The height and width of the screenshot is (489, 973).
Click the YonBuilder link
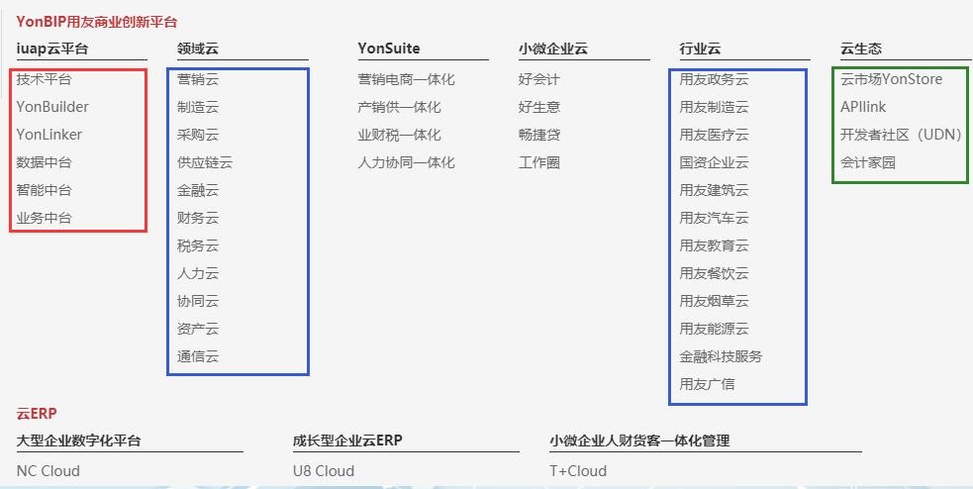click(x=52, y=107)
